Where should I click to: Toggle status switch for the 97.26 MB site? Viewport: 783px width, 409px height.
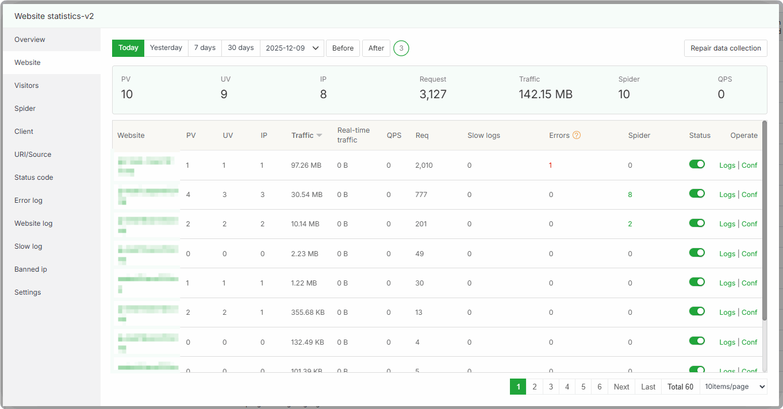697,164
